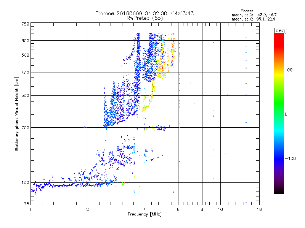Click the '[deg]' colorbar unit label
The width and height of the screenshot is (305, 228).
pyautogui.click(x=280, y=30)
